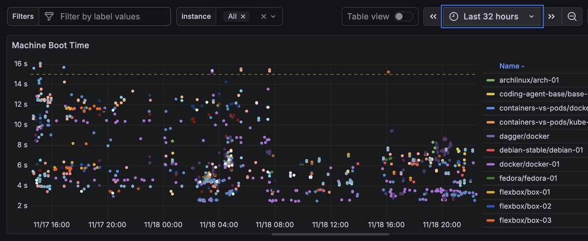Click the sort arrow beside Name
Viewport: 588px width, 241px height.
(523, 66)
